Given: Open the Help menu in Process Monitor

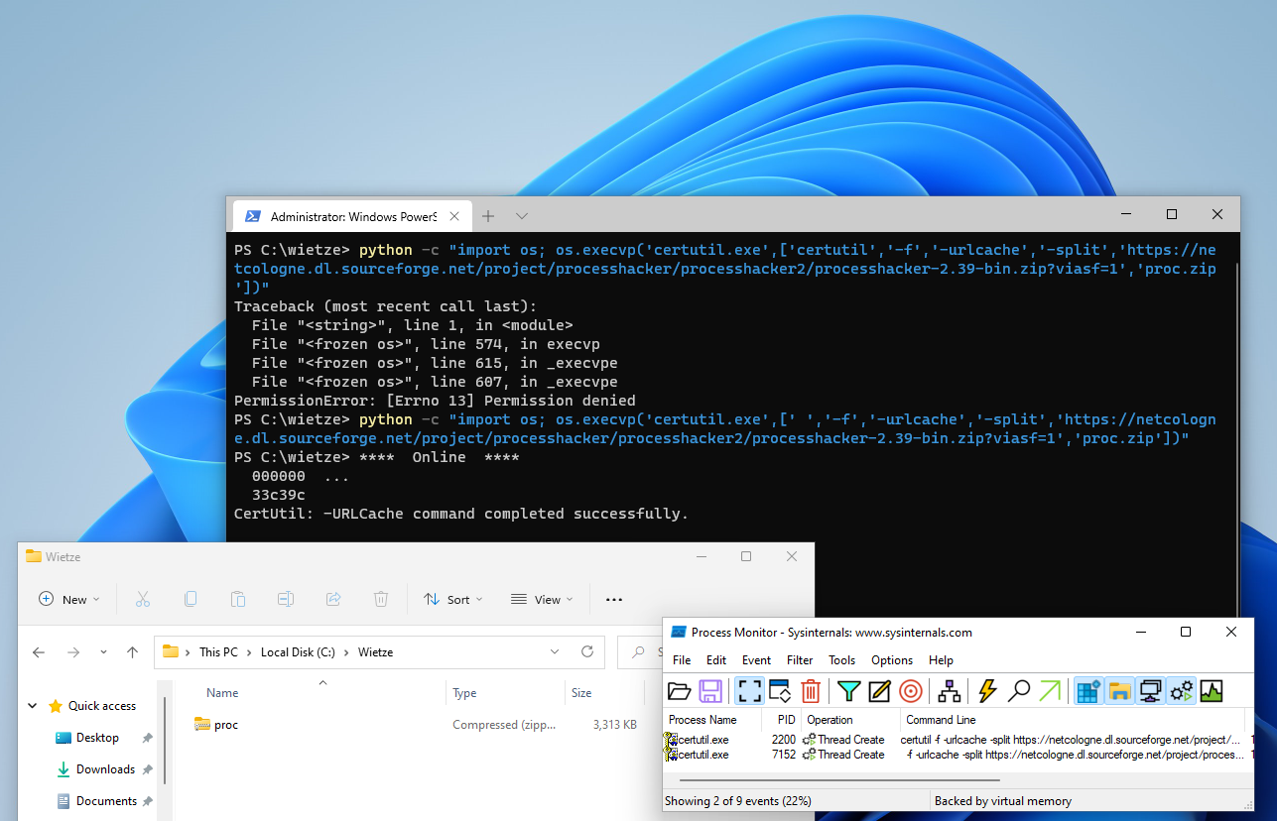Looking at the screenshot, I should click(941, 660).
